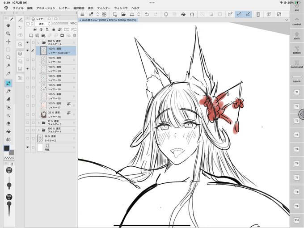Hide the 用紙 paper layer eye icon
This screenshot has width=304, height=228.
pyautogui.click(x=28, y=148)
